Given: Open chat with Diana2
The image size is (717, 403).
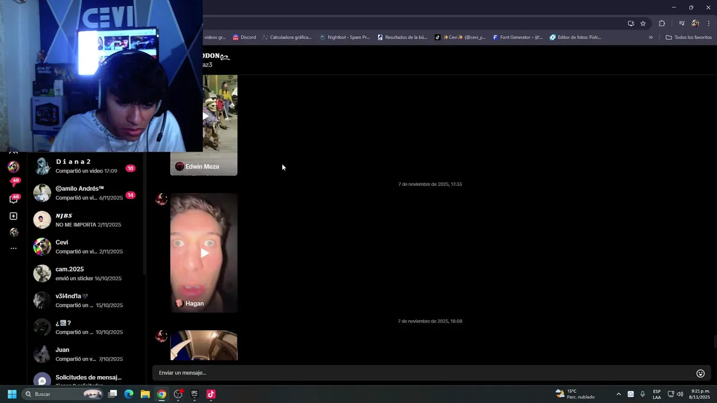Looking at the screenshot, I should (86, 166).
